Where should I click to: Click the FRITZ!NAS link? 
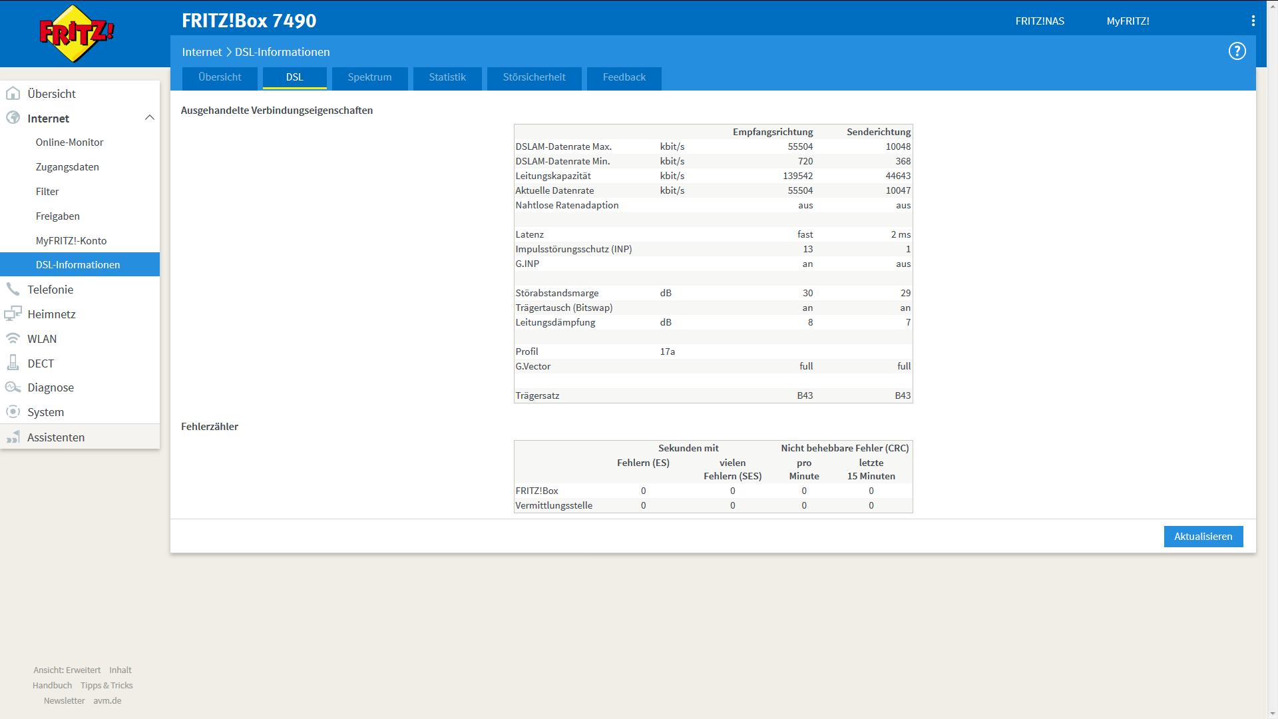coord(1039,21)
